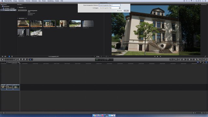Click the insert clip edit button

click(x=22, y=59)
